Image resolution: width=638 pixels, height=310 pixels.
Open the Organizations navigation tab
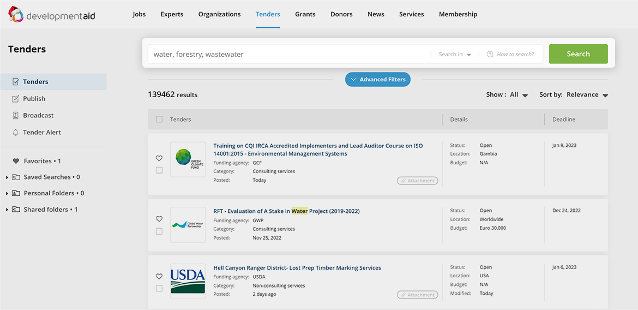[x=220, y=14]
